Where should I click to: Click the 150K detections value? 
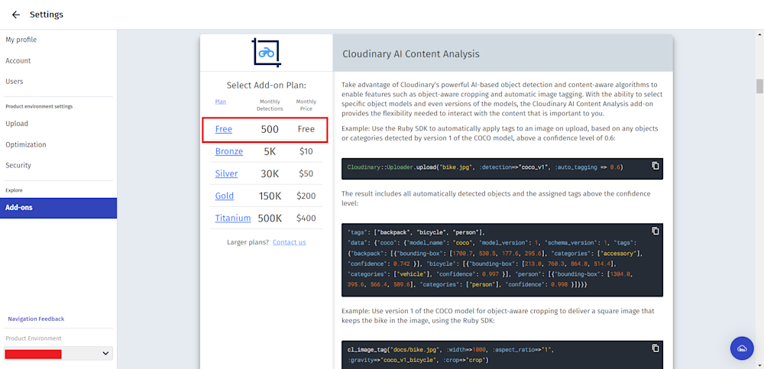point(270,196)
